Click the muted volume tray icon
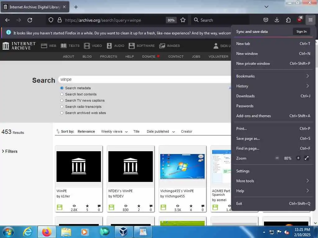Image resolution: width=318 pixels, height=238 pixels. pos(287,232)
